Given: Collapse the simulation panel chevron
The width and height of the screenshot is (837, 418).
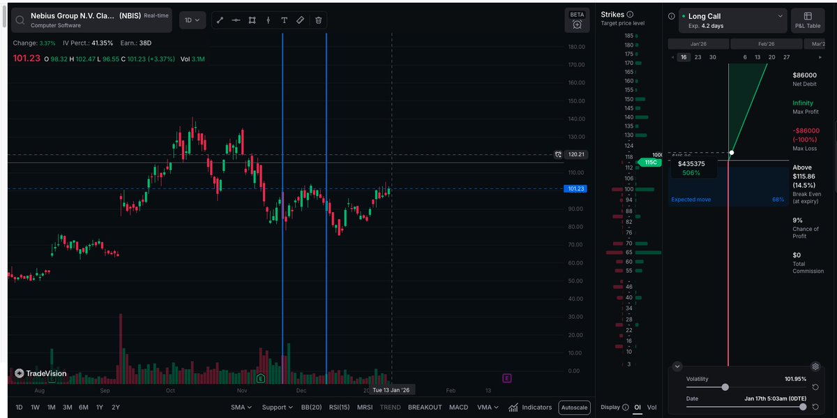Looking at the screenshot, I should tap(676, 366).
